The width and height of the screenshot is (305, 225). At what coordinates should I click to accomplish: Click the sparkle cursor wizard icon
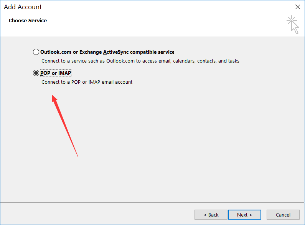tap(293, 24)
